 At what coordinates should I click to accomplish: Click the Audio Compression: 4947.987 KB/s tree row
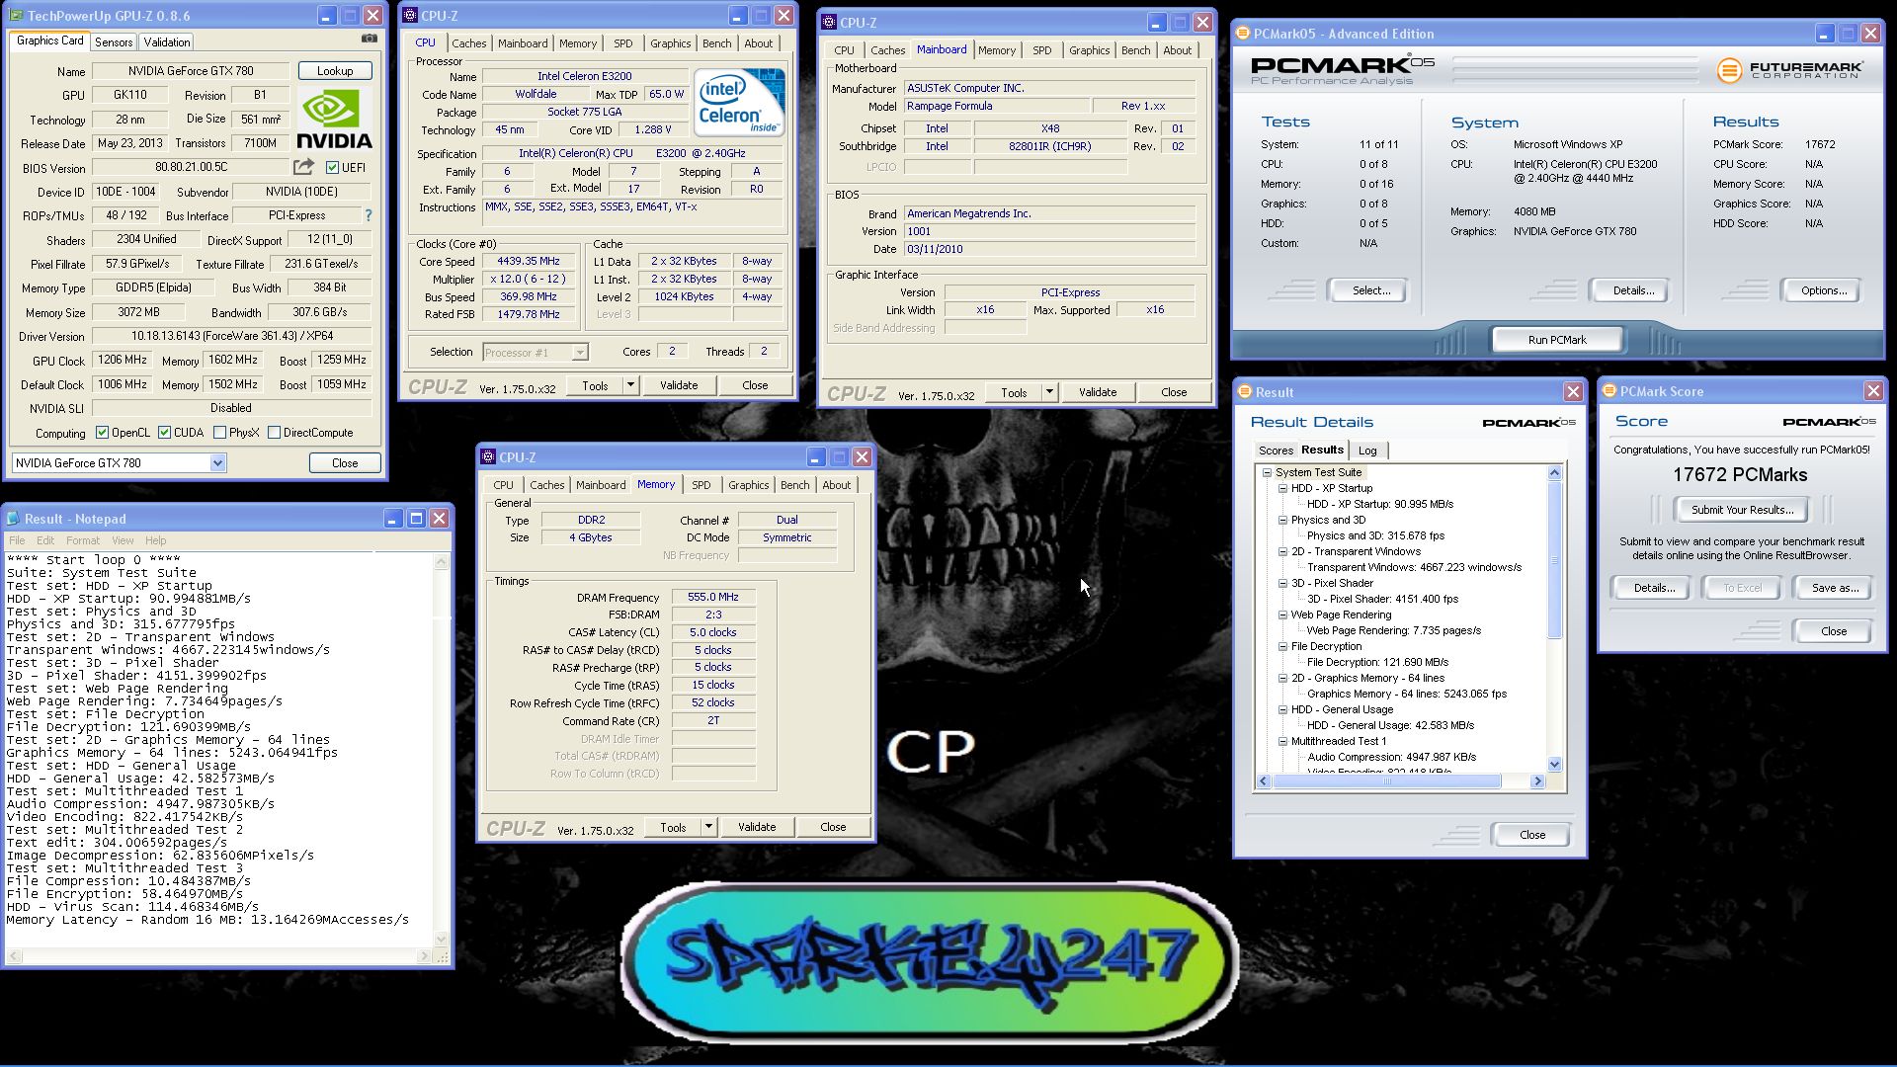[1391, 757]
